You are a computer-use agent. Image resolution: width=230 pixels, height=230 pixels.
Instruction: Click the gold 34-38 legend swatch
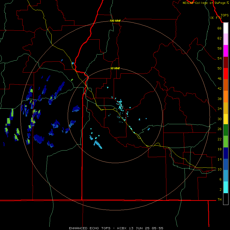coord(226,108)
